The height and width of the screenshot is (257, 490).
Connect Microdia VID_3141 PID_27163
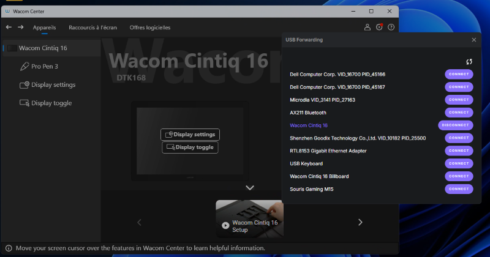pos(459,100)
